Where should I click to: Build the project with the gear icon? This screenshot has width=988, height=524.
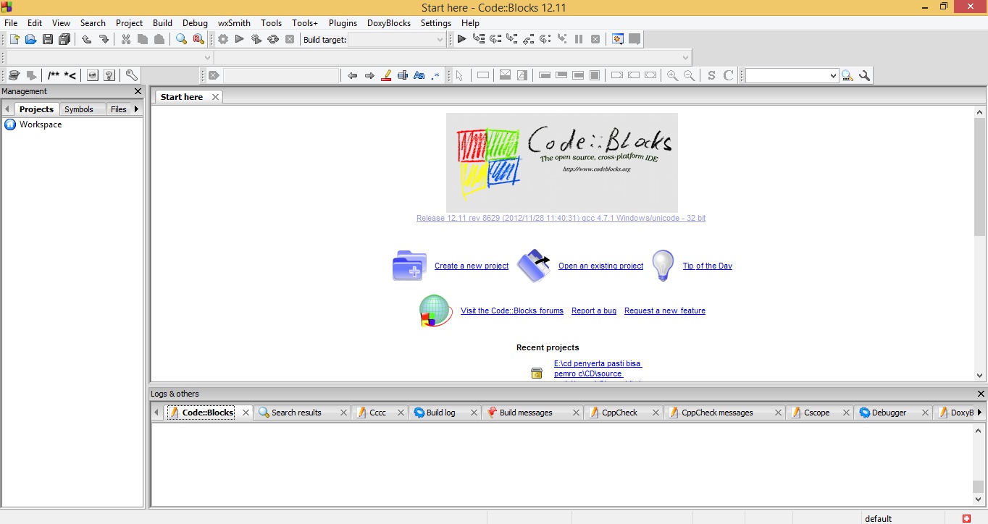pyautogui.click(x=222, y=39)
